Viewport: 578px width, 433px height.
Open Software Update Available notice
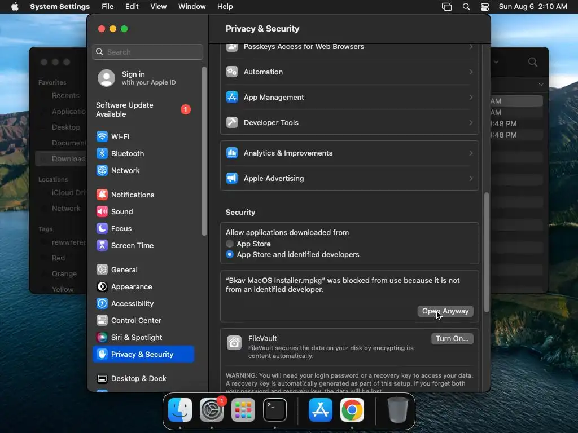(x=144, y=110)
